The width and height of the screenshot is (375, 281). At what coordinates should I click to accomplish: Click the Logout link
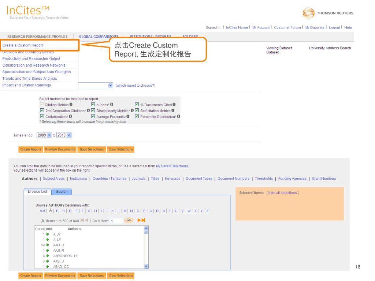(334, 27)
